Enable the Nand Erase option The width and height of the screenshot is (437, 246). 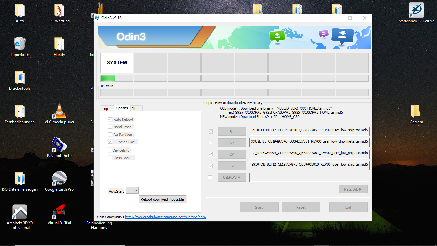110,127
